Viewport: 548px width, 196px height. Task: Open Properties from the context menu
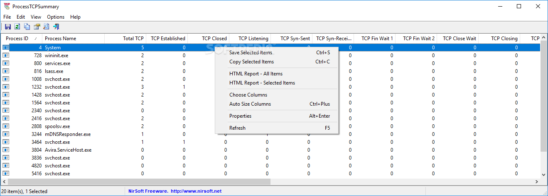[x=277, y=116]
